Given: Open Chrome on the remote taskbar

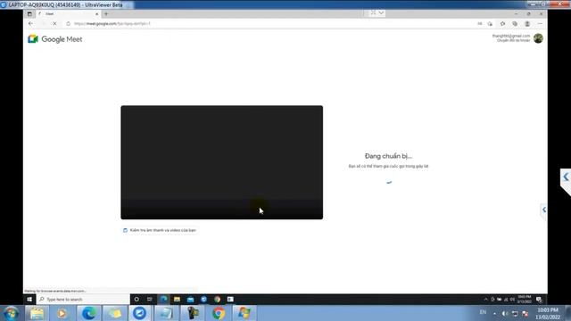Looking at the screenshot, I should 218,300.
